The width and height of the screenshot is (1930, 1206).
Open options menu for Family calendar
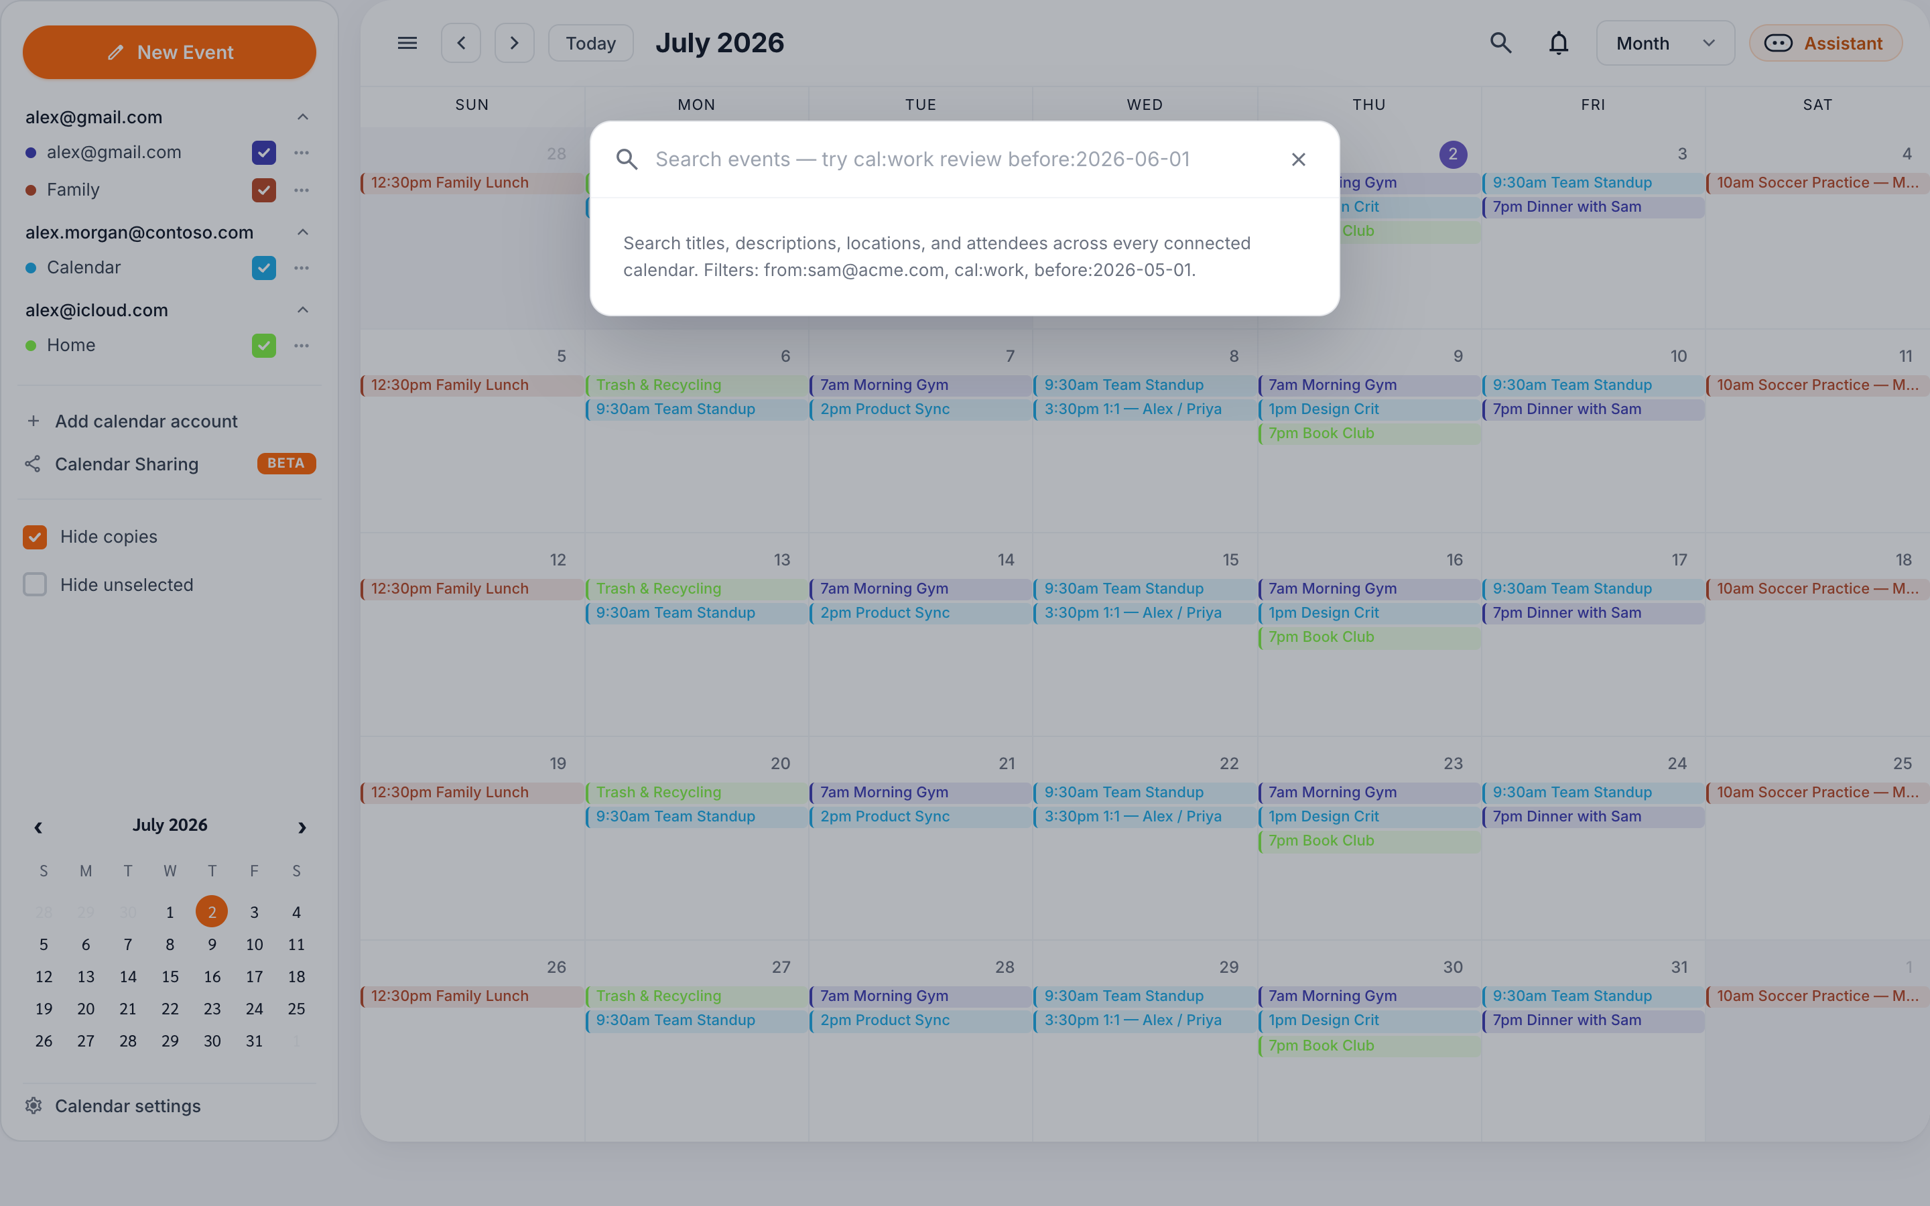(302, 190)
